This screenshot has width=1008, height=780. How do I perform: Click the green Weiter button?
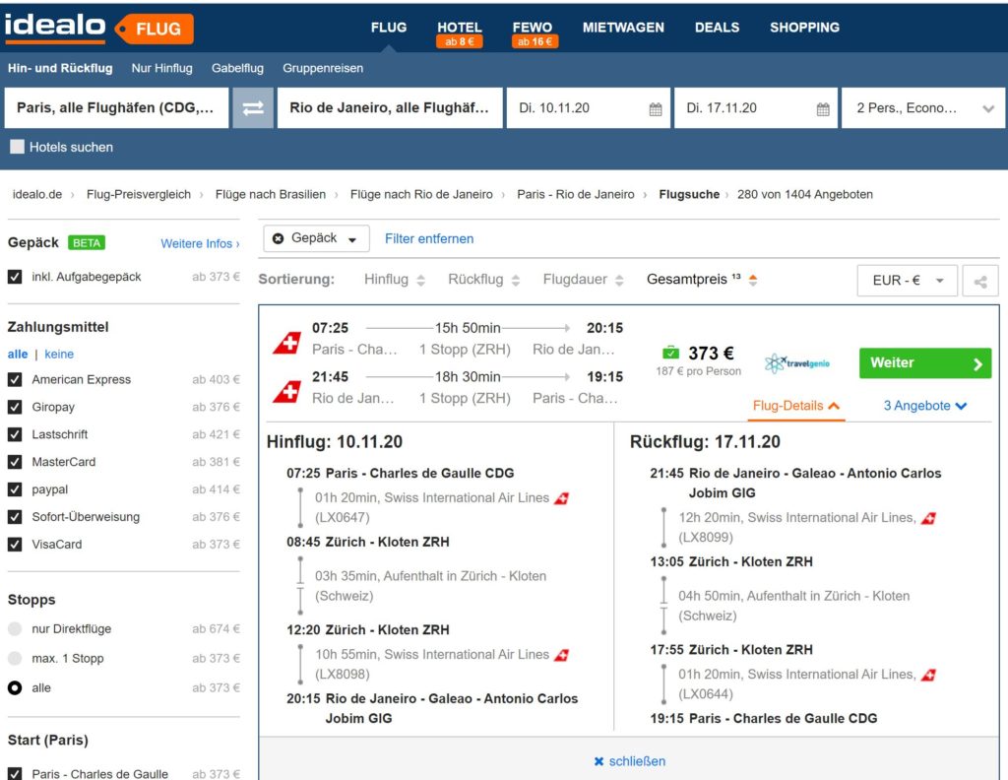pos(925,363)
